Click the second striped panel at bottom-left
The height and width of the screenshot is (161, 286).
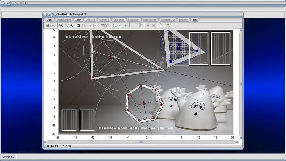tap(87, 120)
